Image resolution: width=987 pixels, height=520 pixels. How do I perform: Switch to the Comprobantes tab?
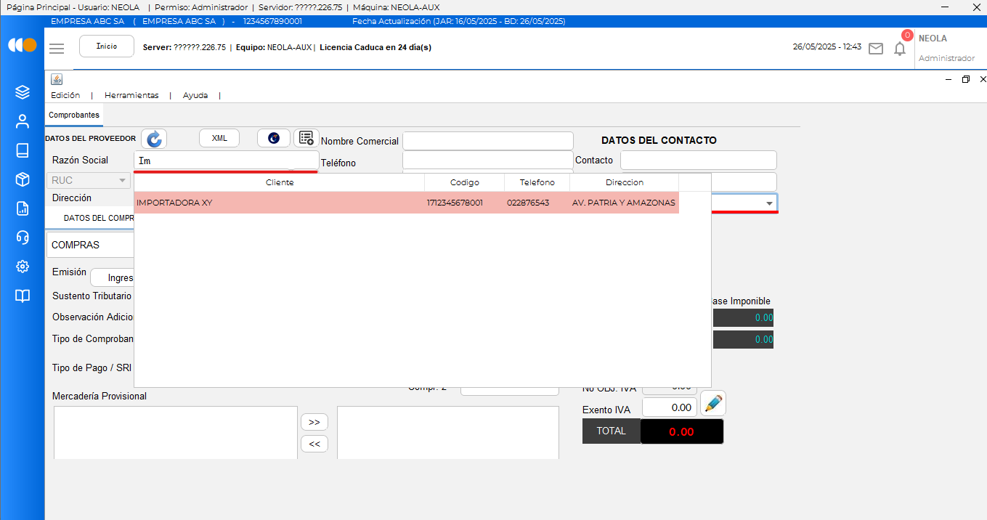pos(74,115)
